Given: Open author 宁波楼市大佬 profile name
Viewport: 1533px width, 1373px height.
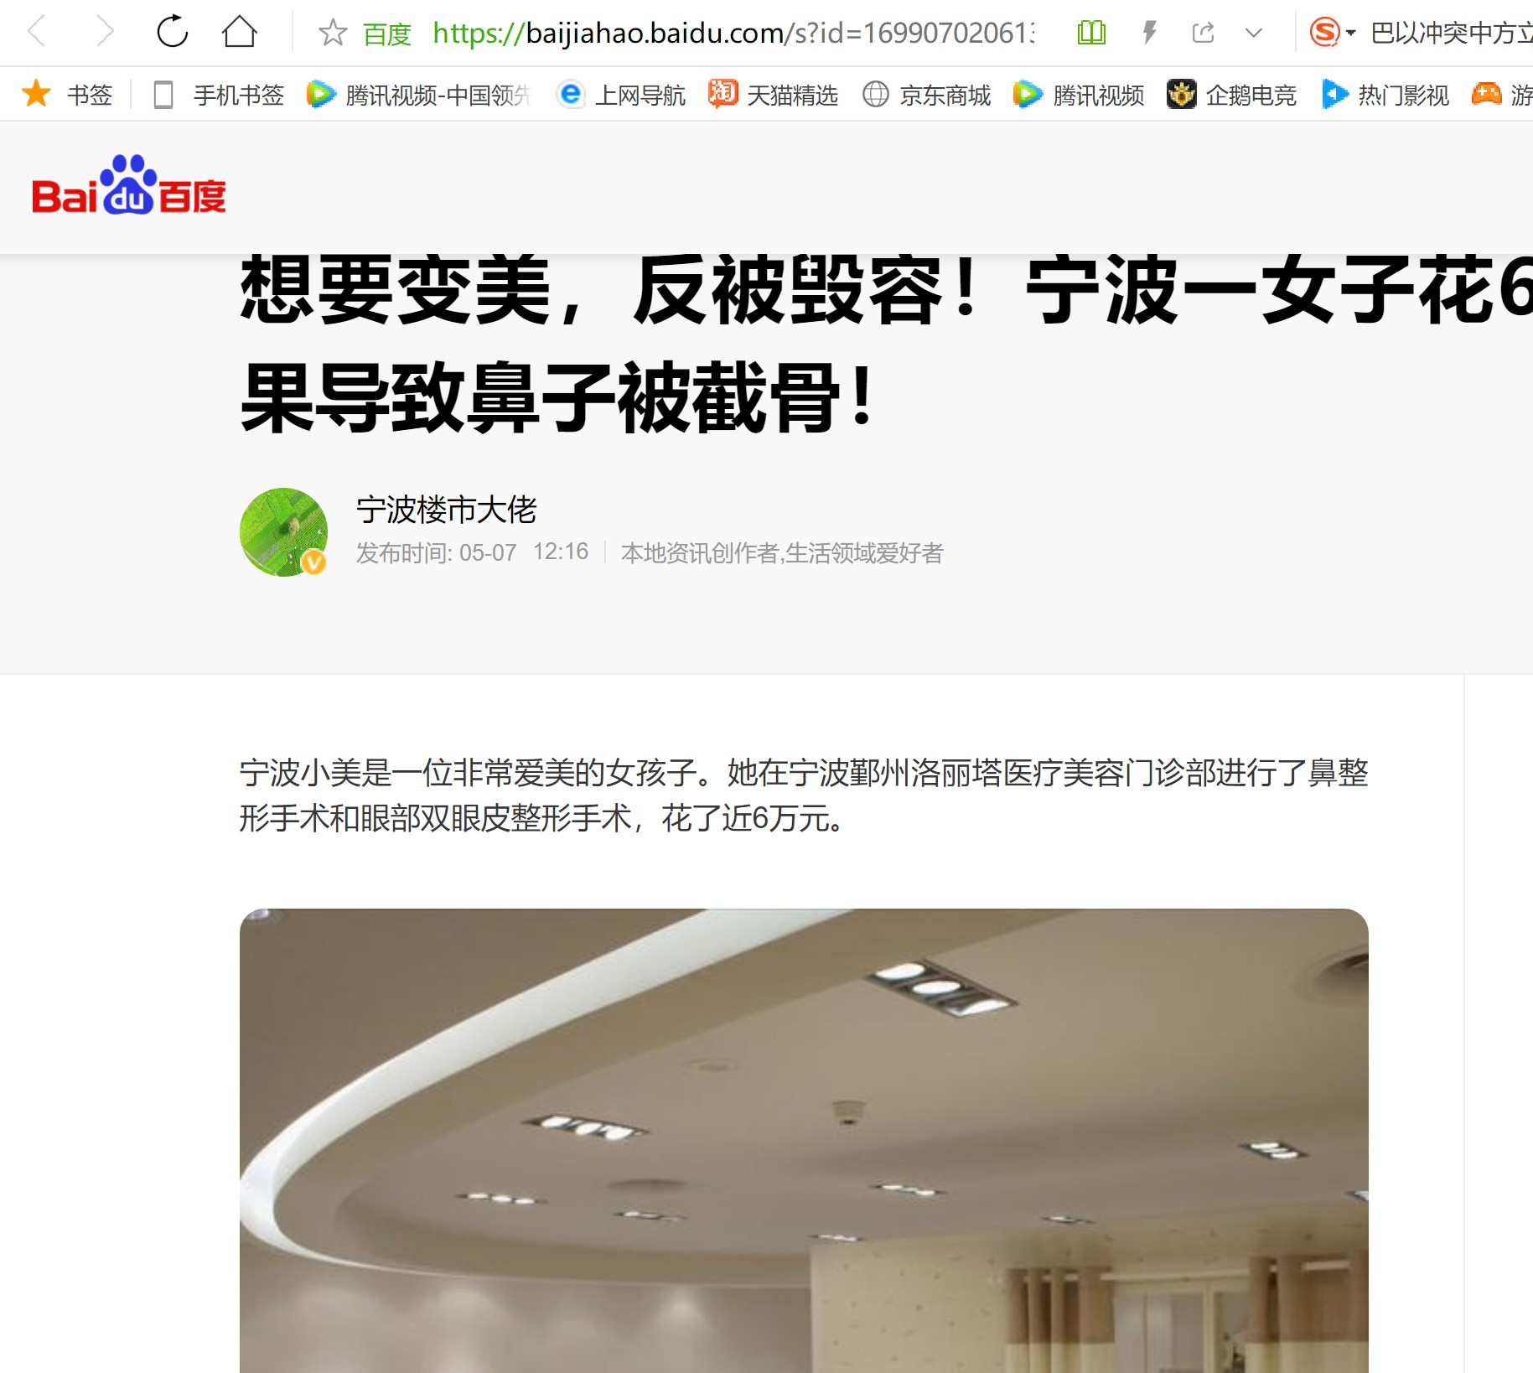Looking at the screenshot, I should (x=446, y=510).
